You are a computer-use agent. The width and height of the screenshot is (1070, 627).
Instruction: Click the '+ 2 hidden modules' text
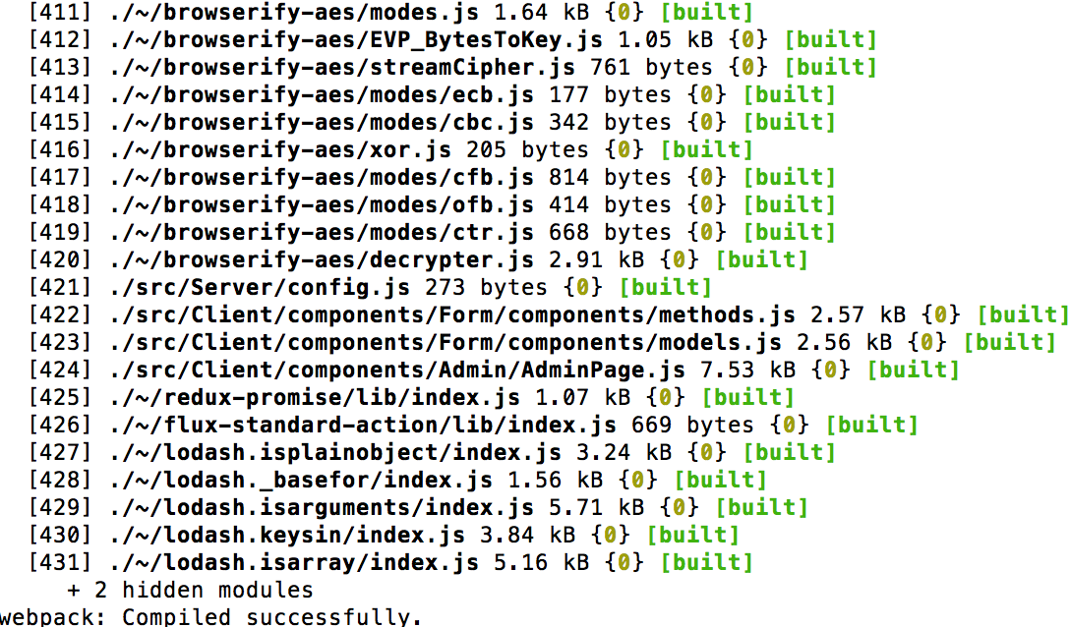click(191, 591)
